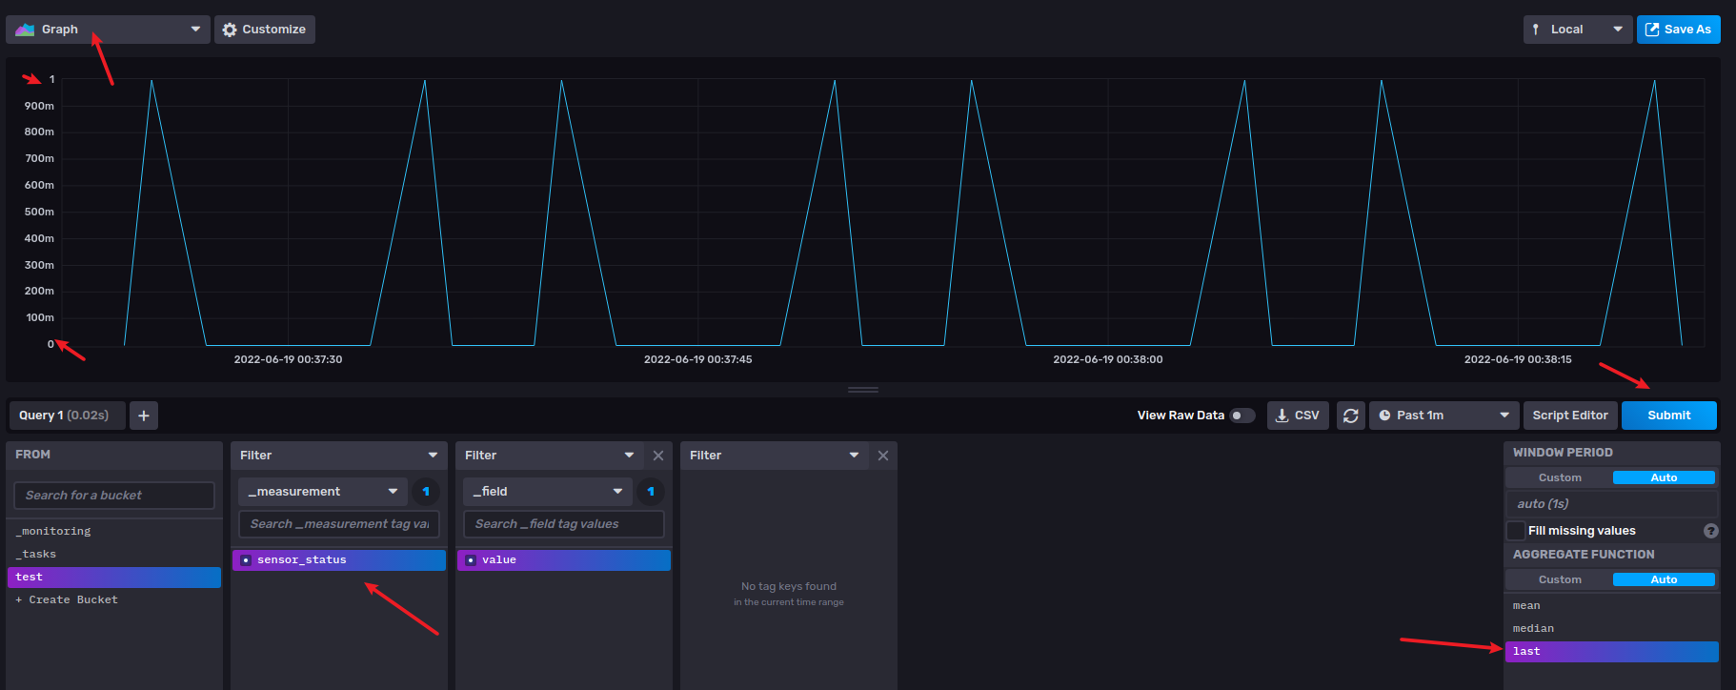Image resolution: width=1736 pixels, height=690 pixels.
Task: Select the _monitoring bucket
Action: pyautogui.click(x=114, y=532)
